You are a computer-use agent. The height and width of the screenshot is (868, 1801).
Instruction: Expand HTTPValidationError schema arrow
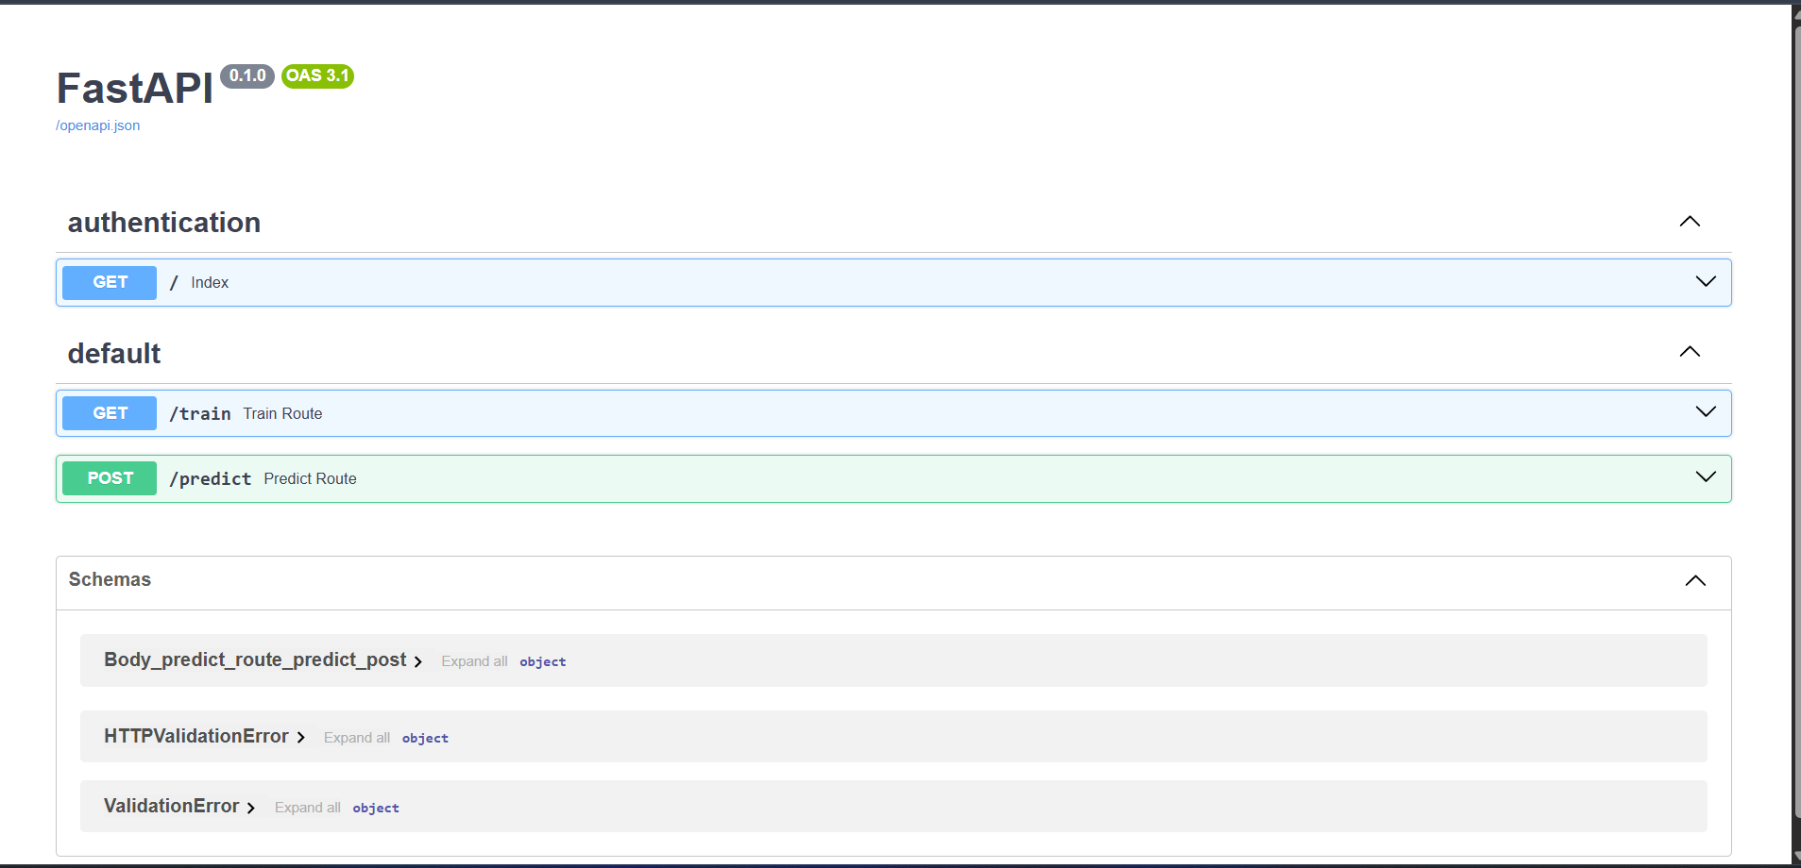tap(300, 738)
